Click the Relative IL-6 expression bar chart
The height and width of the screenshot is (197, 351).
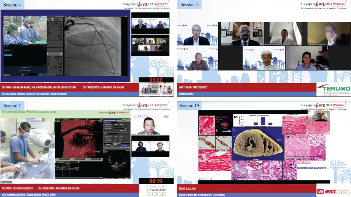click(x=257, y=120)
